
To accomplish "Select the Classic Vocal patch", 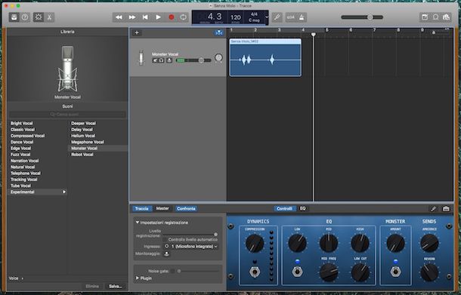I will (23, 130).
